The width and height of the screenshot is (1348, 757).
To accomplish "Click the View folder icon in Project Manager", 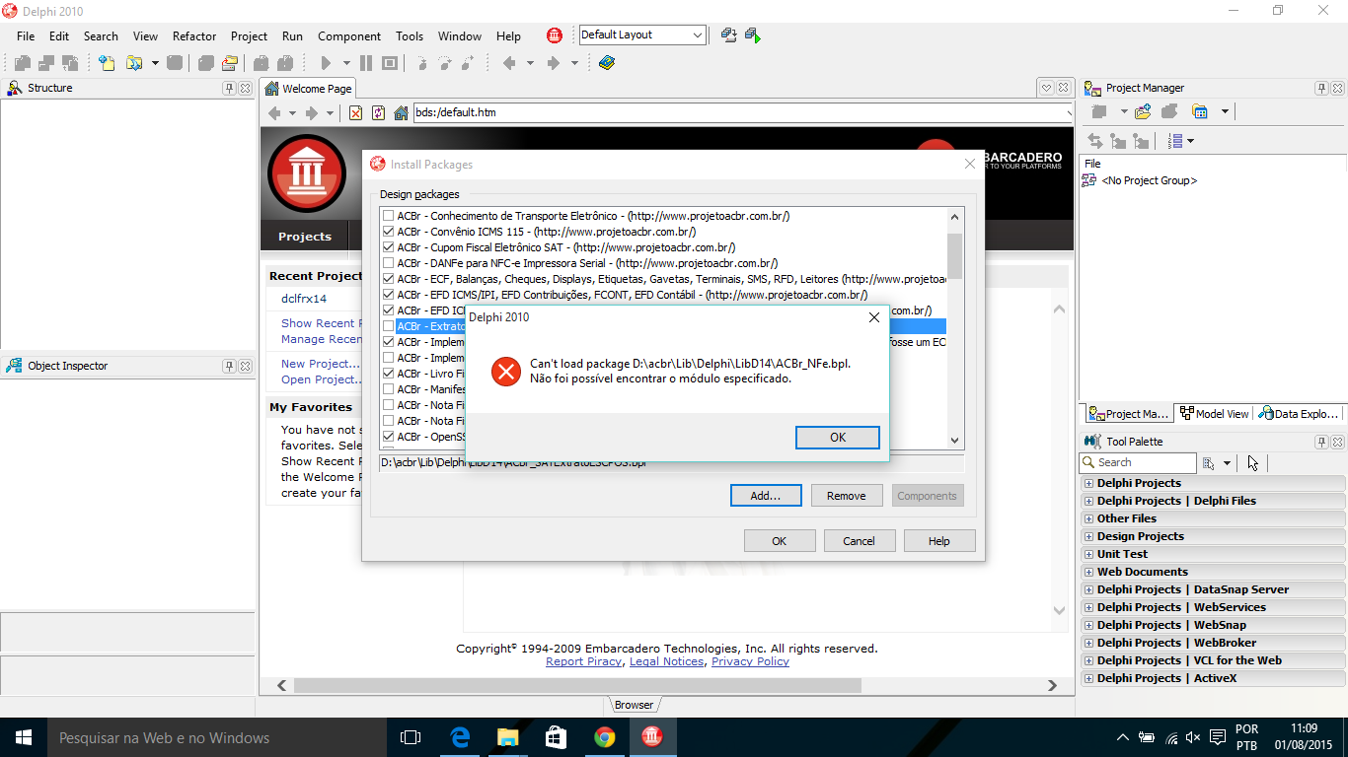I will coord(1200,111).
